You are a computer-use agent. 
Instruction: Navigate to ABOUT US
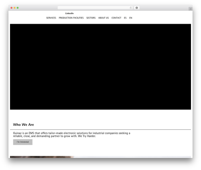(103, 18)
